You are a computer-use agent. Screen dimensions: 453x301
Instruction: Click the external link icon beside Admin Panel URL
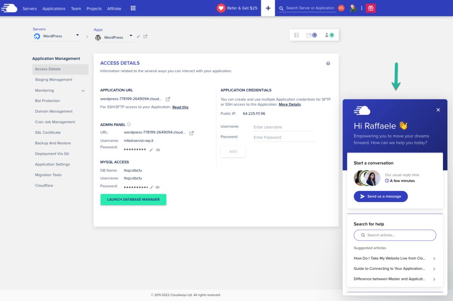(191, 132)
